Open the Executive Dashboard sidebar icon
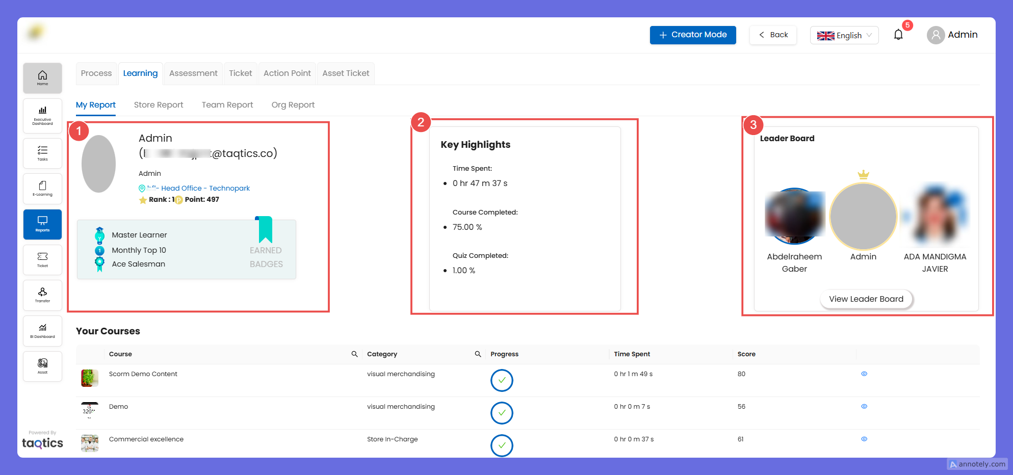Viewport: 1013px width, 475px height. pos(42,116)
